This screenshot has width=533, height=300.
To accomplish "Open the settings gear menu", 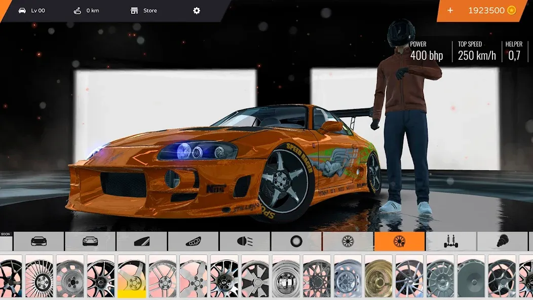I will tap(196, 10).
